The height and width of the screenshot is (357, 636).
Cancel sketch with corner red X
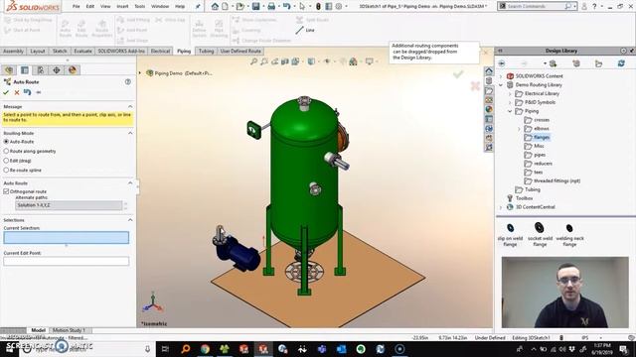click(475, 85)
